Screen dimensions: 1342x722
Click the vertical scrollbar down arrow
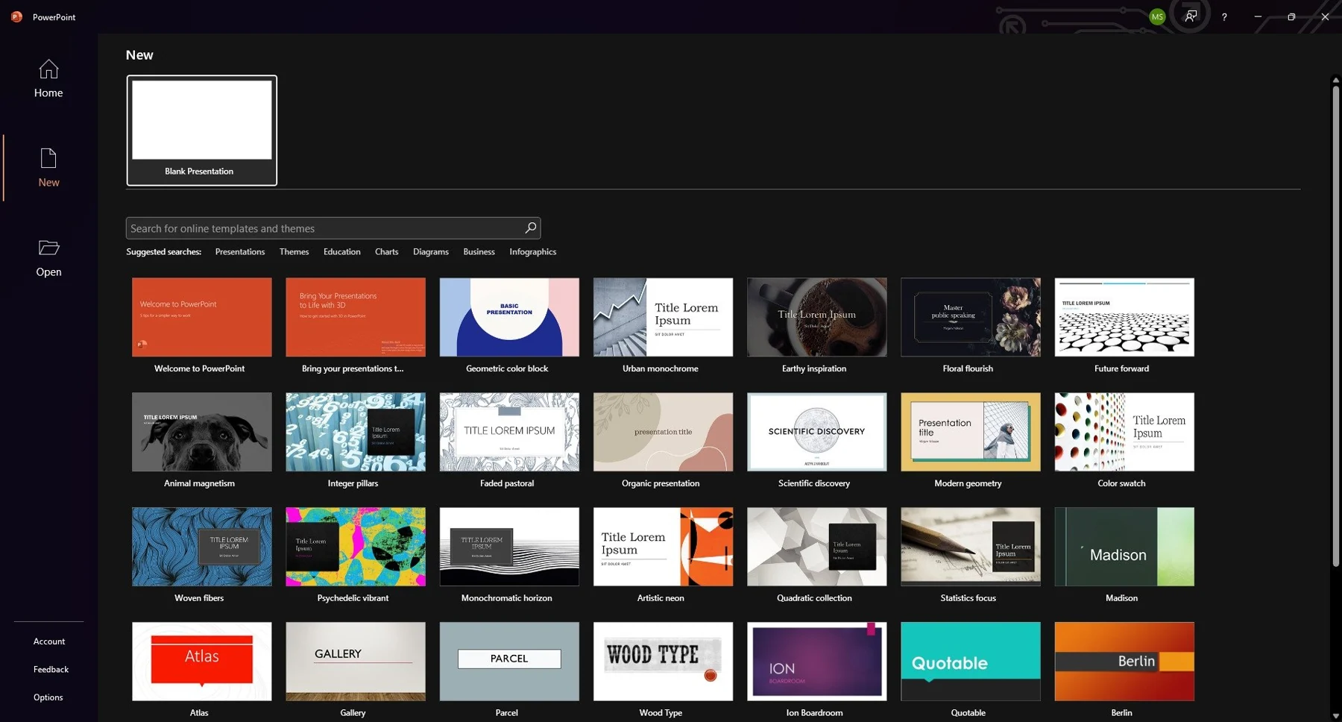pos(1335,716)
